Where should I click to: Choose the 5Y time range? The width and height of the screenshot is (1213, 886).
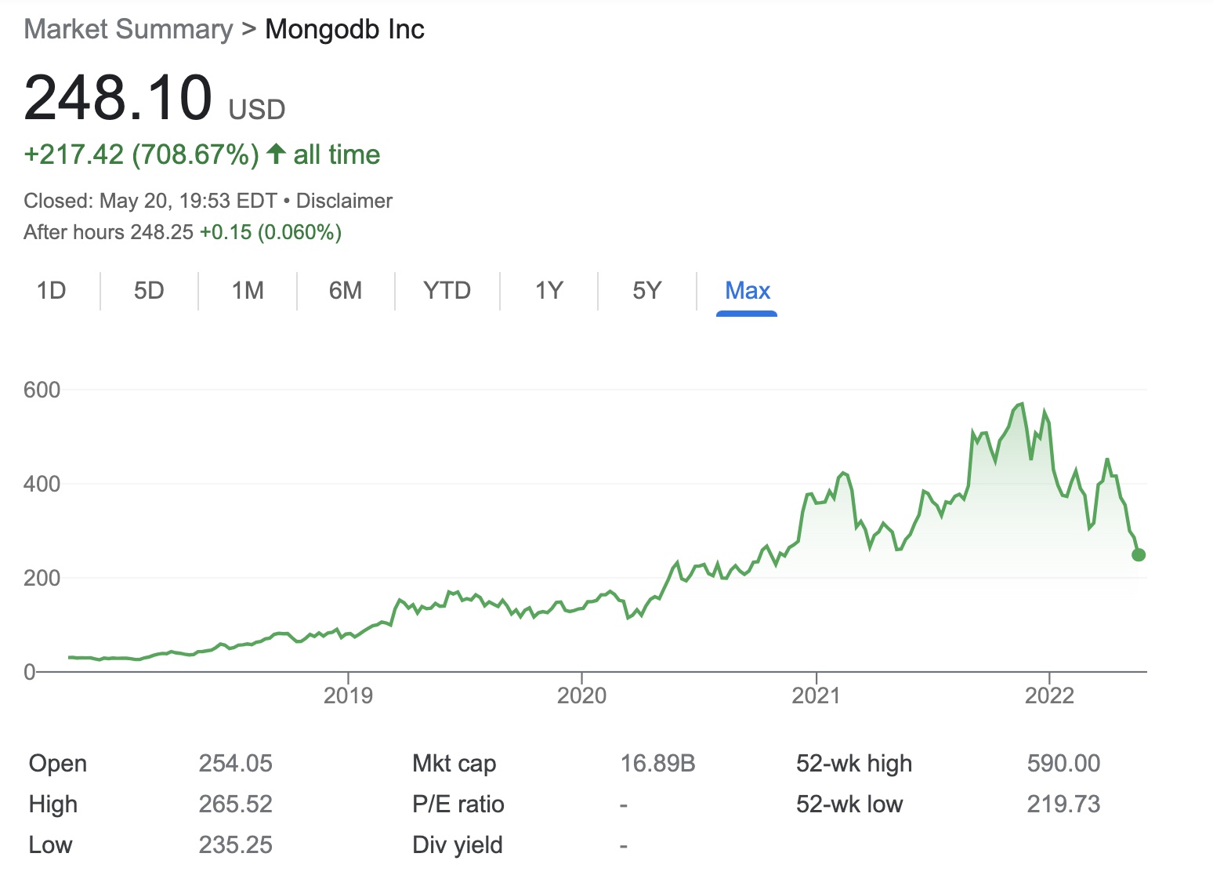(x=647, y=291)
